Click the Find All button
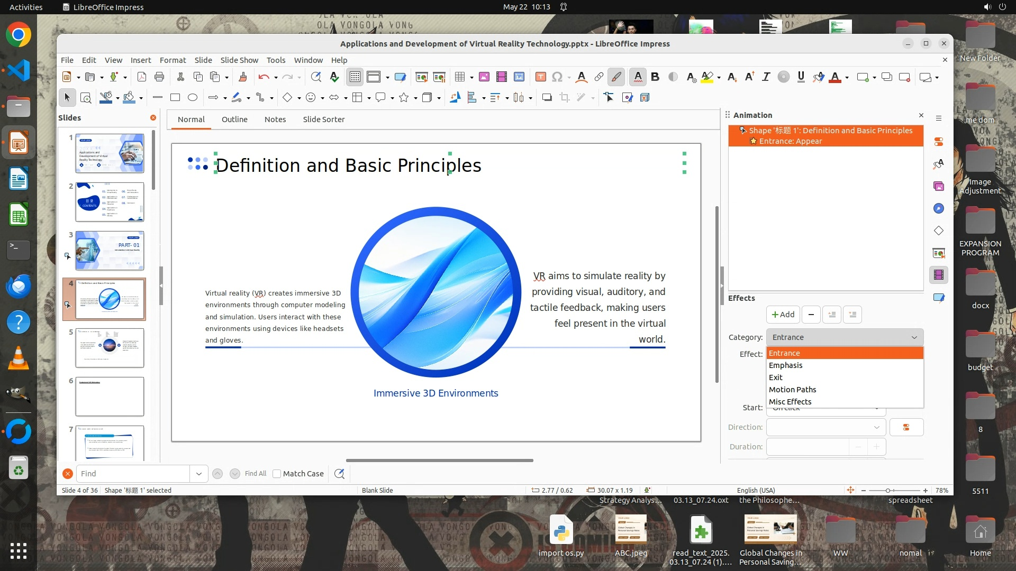The width and height of the screenshot is (1016, 571). click(256, 474)
